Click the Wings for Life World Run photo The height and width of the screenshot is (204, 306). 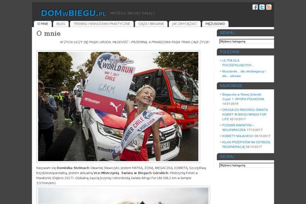[x=118, y=107]
